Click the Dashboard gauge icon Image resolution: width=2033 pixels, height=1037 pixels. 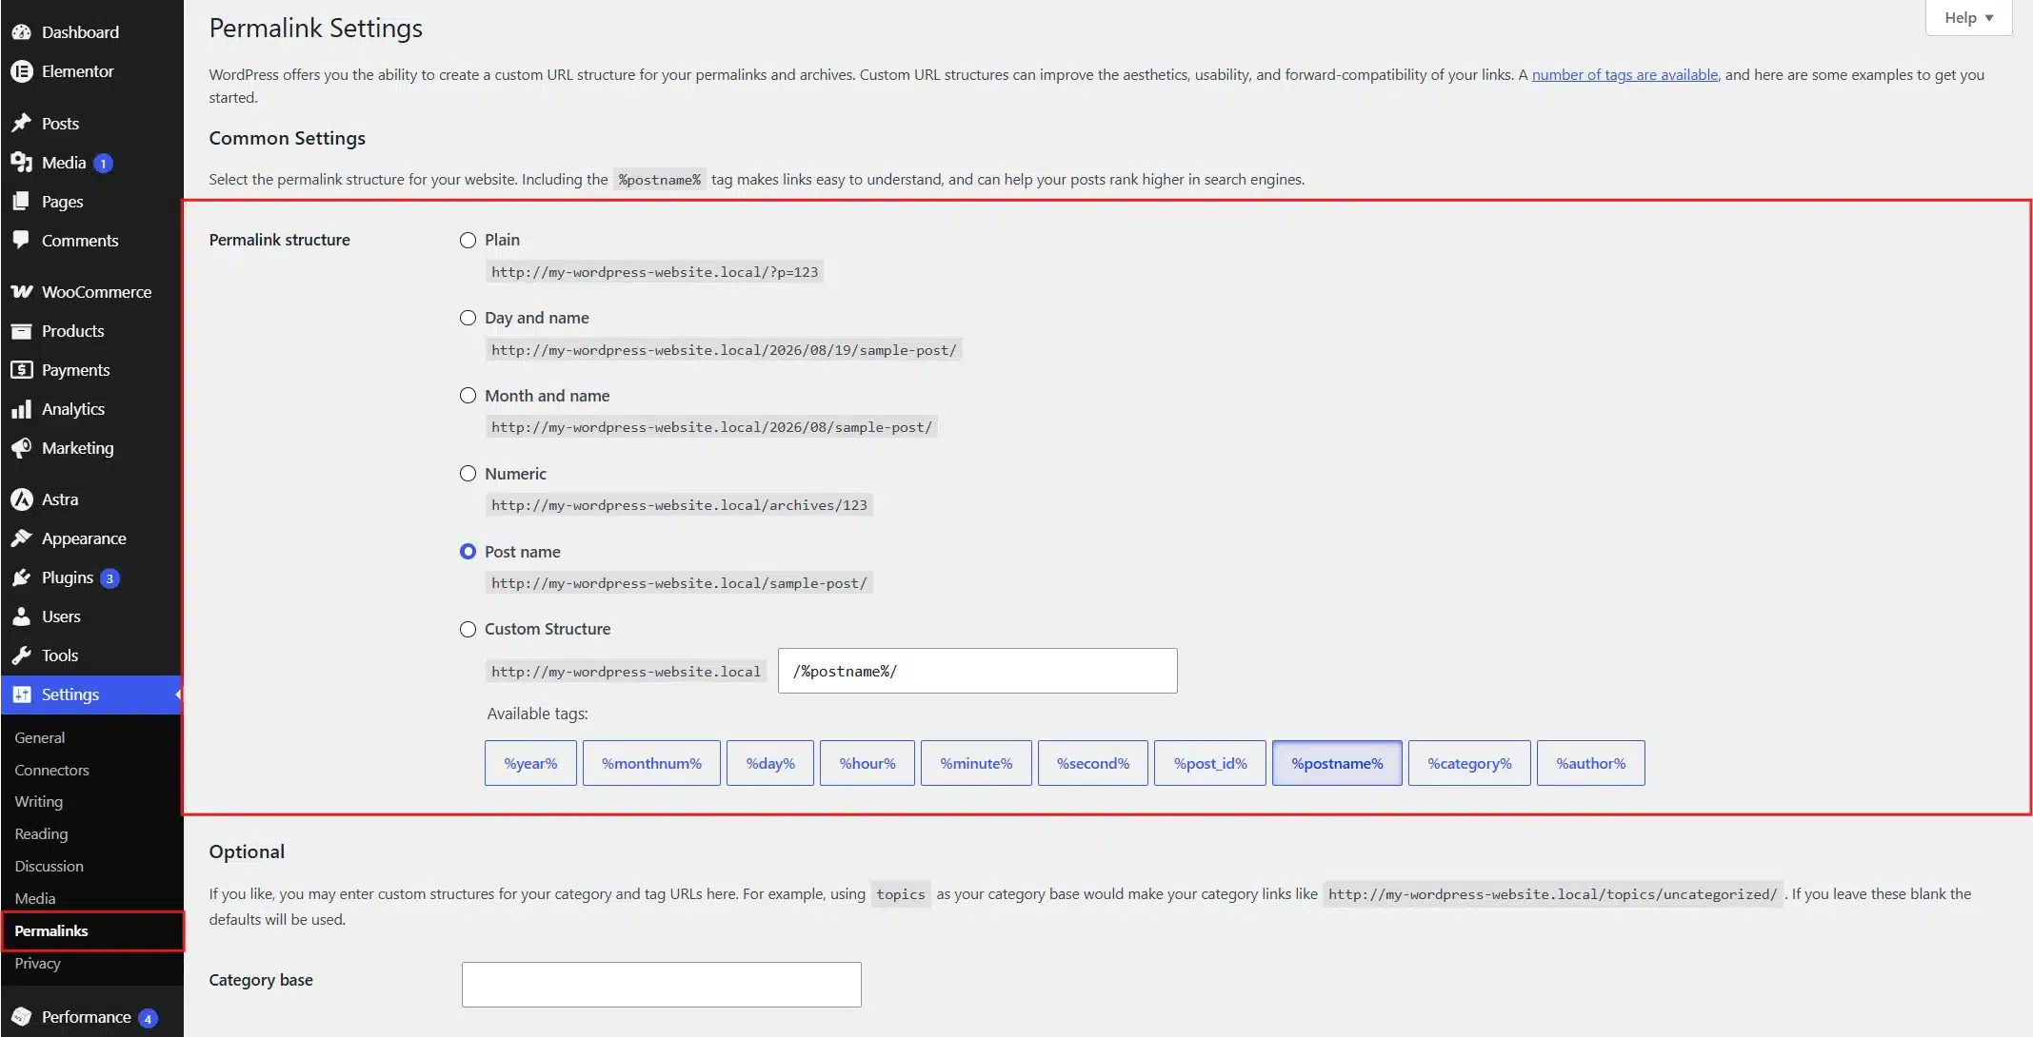click(21, 32)
